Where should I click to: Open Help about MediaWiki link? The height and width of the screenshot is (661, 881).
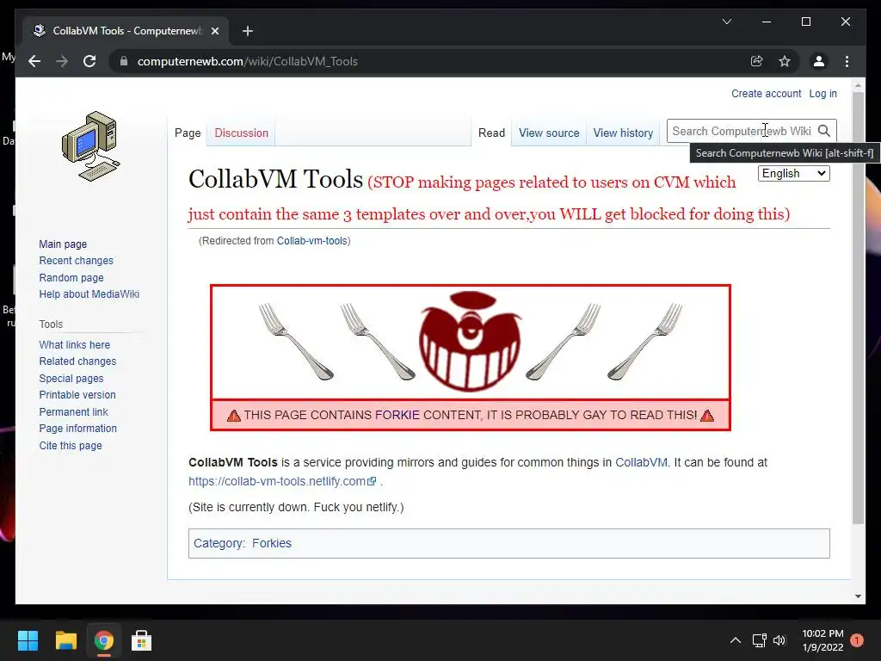click(x=89, y=294)
